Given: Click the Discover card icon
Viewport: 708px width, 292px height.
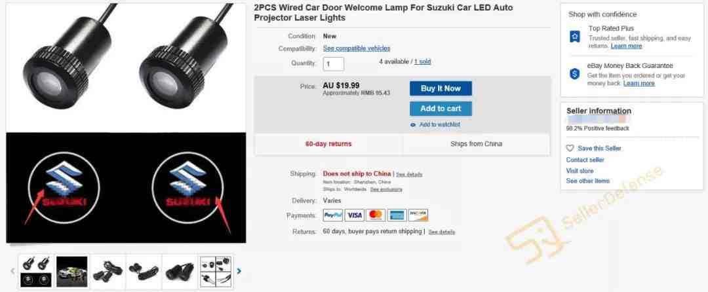Looking at the screenshot, I should [418, 215].
